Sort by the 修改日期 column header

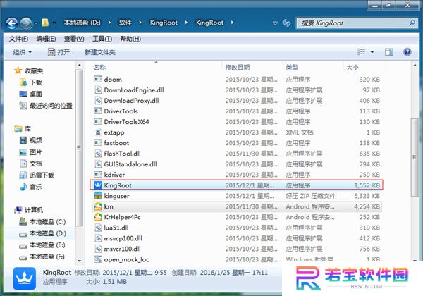coord(238,67)
